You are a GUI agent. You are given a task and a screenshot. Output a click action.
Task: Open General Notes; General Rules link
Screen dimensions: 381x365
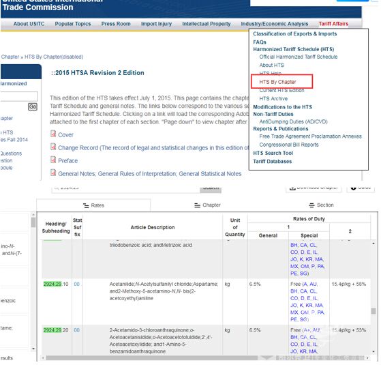[x=150, y=174]
